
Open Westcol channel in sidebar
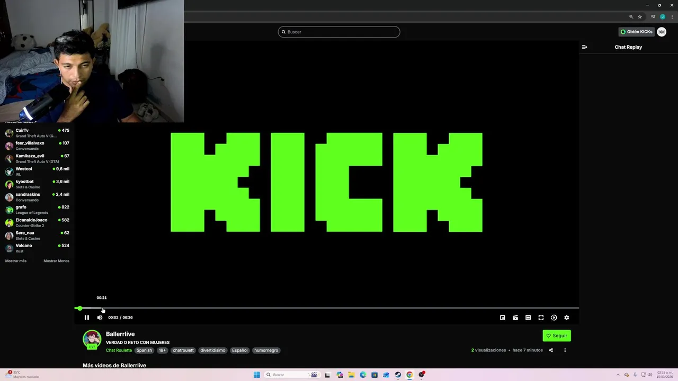[x=37, y=171]
